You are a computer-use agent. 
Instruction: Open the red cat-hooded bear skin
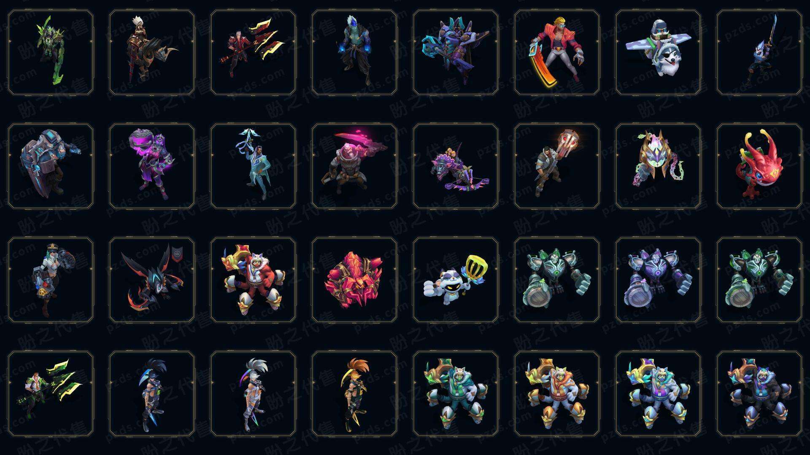[253, 280]
